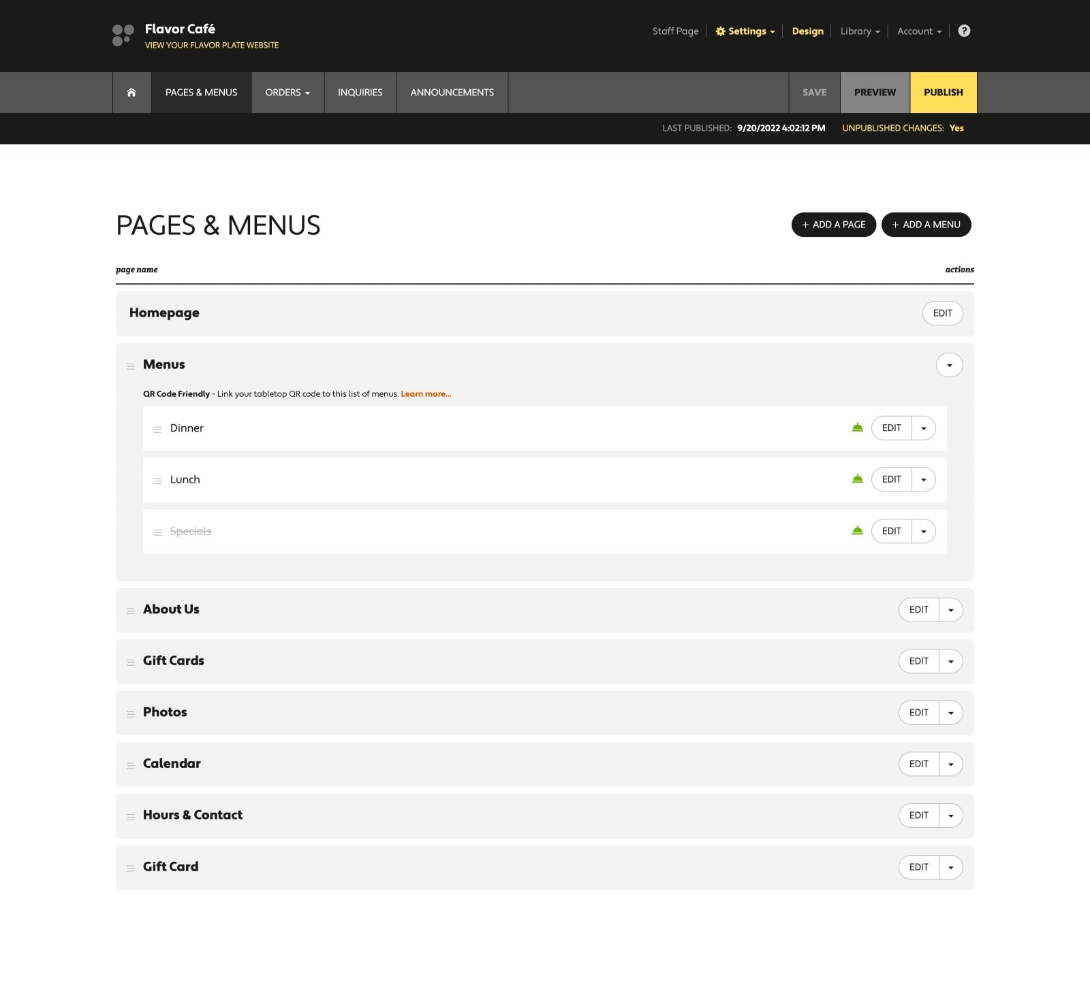The width and height of the screenshot is (1090, 983).
Task: Click the home icon in the navigation bar
Action: pyautogui.click(x=131, y=92)
